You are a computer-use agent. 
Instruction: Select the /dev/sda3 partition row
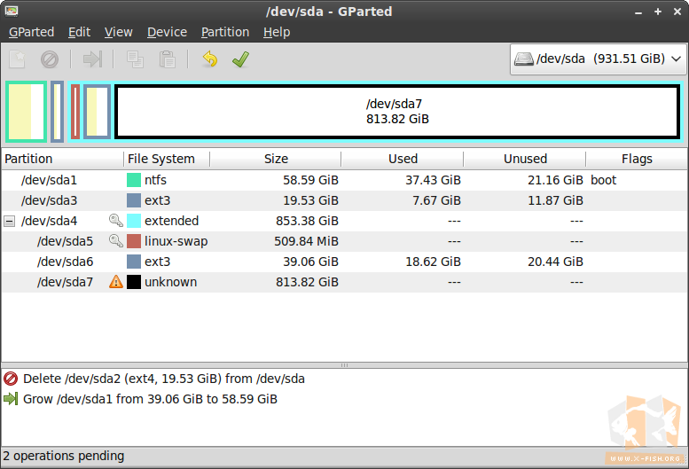(x=344, y=200)
